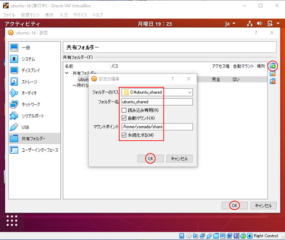Image resolution: width=285 pixels, height=240 pixels.
Task: Open the 表示 menu
Action: [49, 15]
